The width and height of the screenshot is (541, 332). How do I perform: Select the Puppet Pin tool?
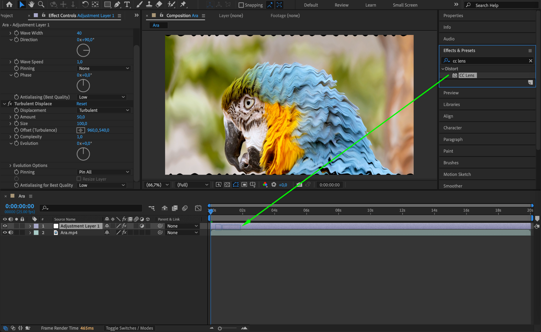point(183,4)
